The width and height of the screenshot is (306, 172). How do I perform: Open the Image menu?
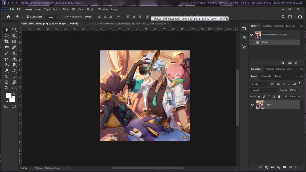tap(28, 9)
